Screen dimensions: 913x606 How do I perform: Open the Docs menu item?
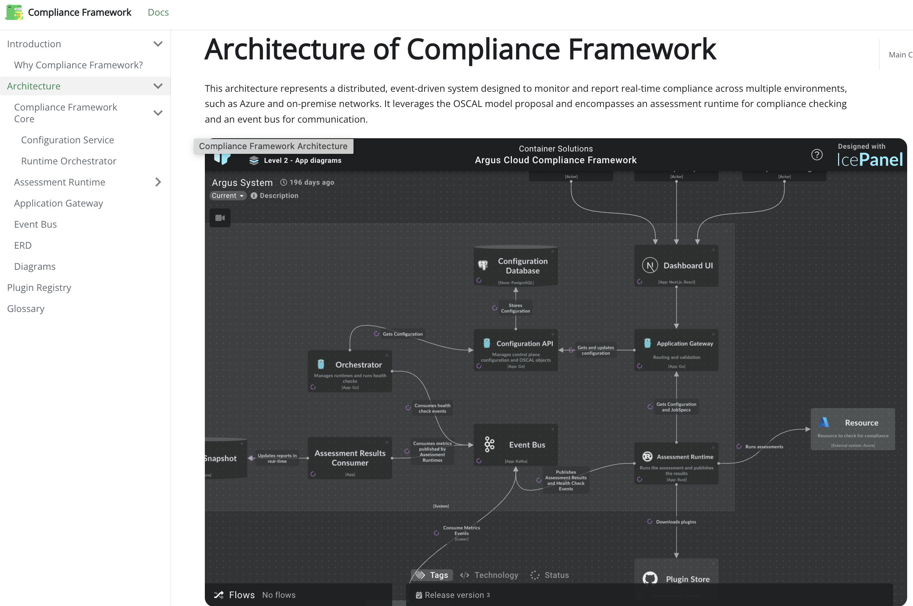coord(158,12)
